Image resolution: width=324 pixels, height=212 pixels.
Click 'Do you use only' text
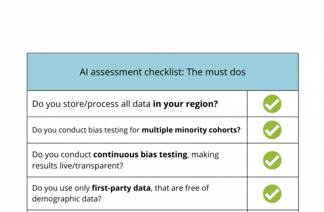point(61,188)
